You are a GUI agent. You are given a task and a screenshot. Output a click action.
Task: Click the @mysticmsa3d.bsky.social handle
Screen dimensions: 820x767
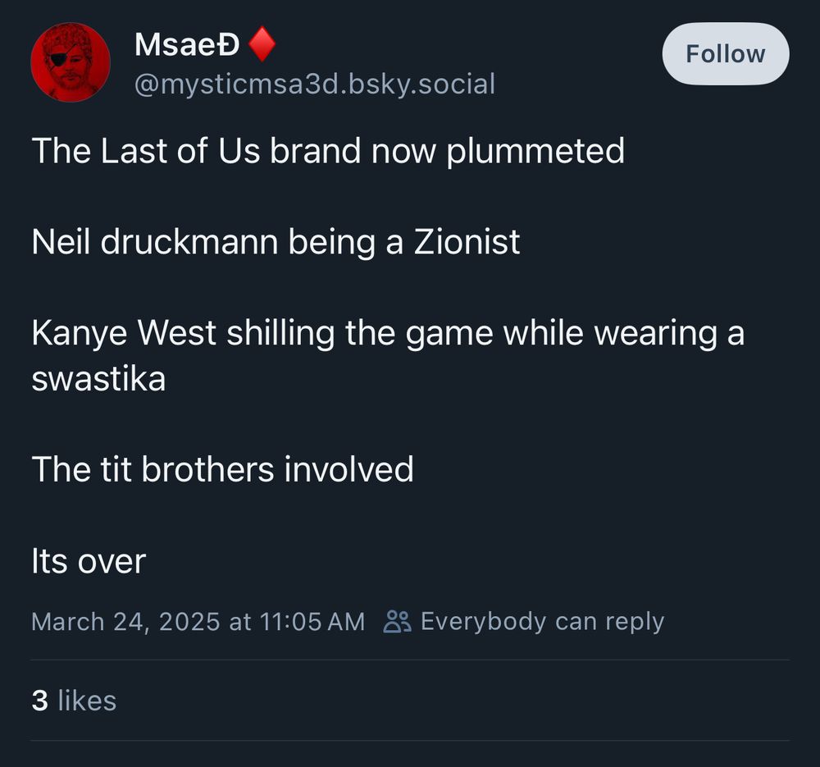314,84
